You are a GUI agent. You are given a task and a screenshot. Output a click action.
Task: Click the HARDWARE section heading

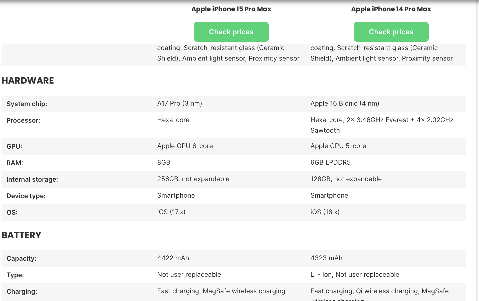28,81
